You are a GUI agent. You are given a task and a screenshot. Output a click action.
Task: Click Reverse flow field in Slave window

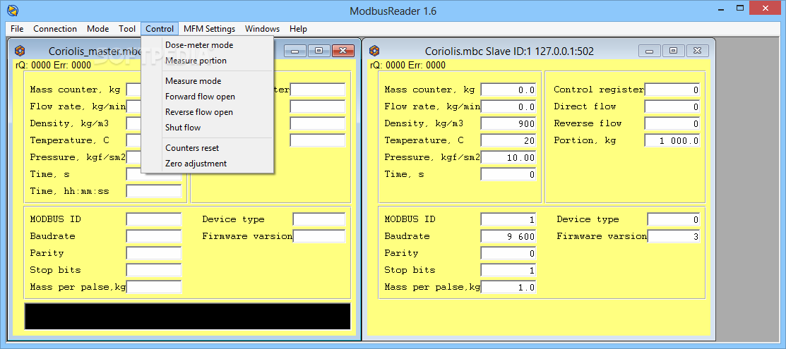(x=672, y=123)
